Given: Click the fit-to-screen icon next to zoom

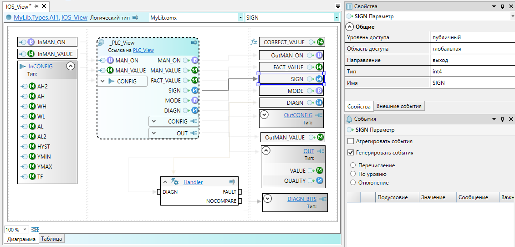Looking at the screenshot, I should click(x=35, y=229).
